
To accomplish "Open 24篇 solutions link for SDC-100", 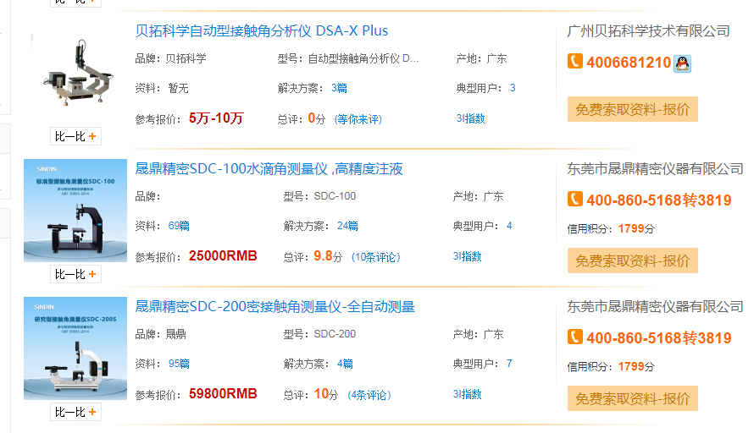I will [347, 226].
